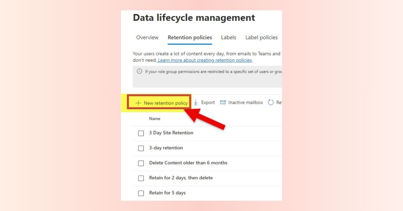Open Learn more about creating retention policies
Image resolution: width=403 pixels, height=211 pixels.
coord(205,60)
